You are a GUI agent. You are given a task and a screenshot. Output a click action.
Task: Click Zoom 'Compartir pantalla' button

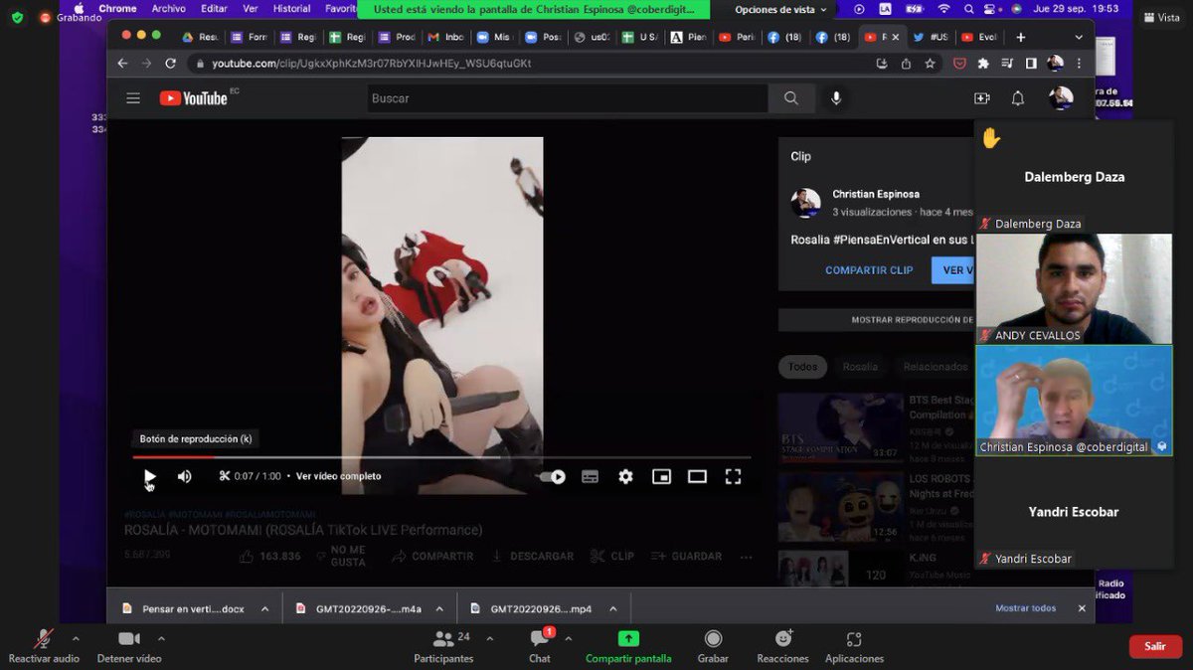(x=628, y=645)
